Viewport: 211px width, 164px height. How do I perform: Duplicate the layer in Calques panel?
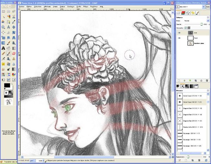[x=196, y=81]
